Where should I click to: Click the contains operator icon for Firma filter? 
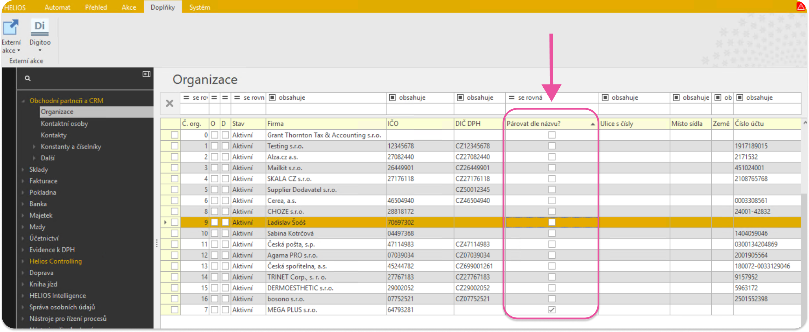(x=272, y=98)
